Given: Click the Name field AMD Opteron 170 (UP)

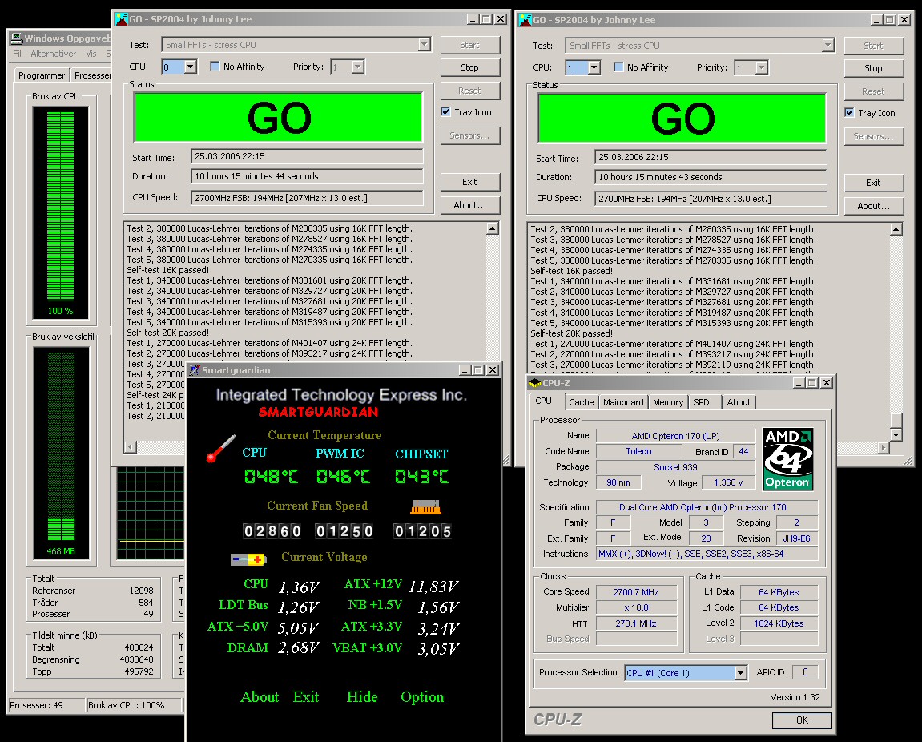Looking at the screenshot, I should (x=675, y=436).
